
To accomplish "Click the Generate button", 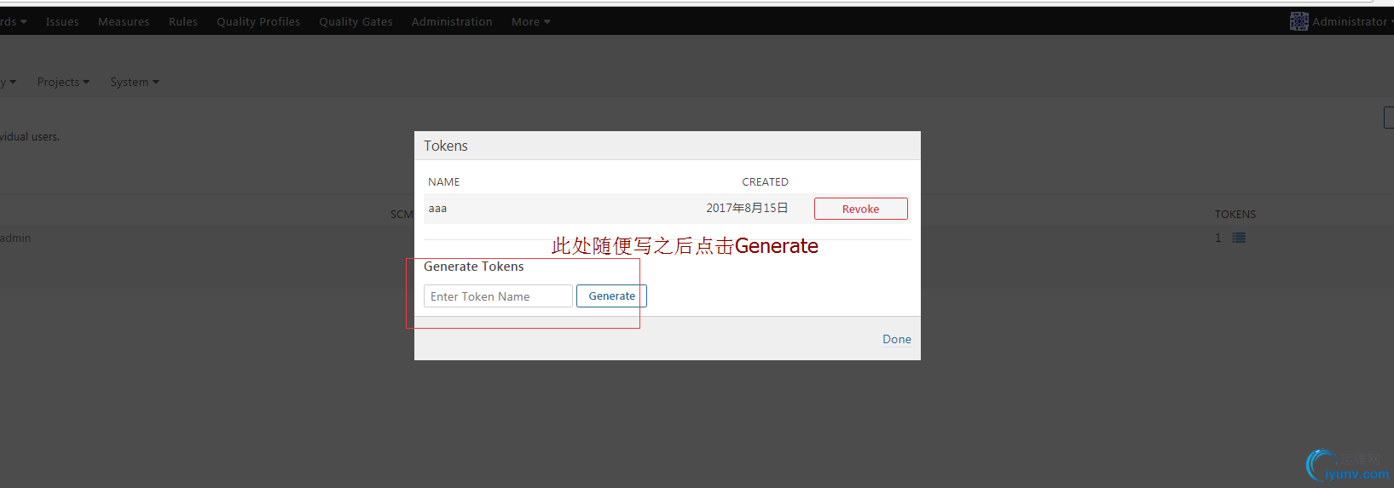I will pos(611,296).
